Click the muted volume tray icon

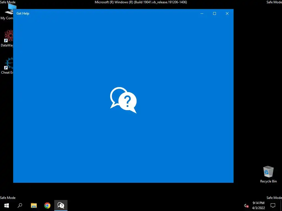246,206
